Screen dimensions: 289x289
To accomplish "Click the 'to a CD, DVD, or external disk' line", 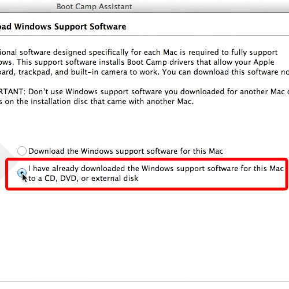I will (83, 179).
